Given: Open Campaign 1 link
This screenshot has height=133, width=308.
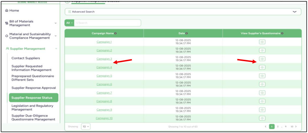Looking at the screenshot, I should pos(104,42).
